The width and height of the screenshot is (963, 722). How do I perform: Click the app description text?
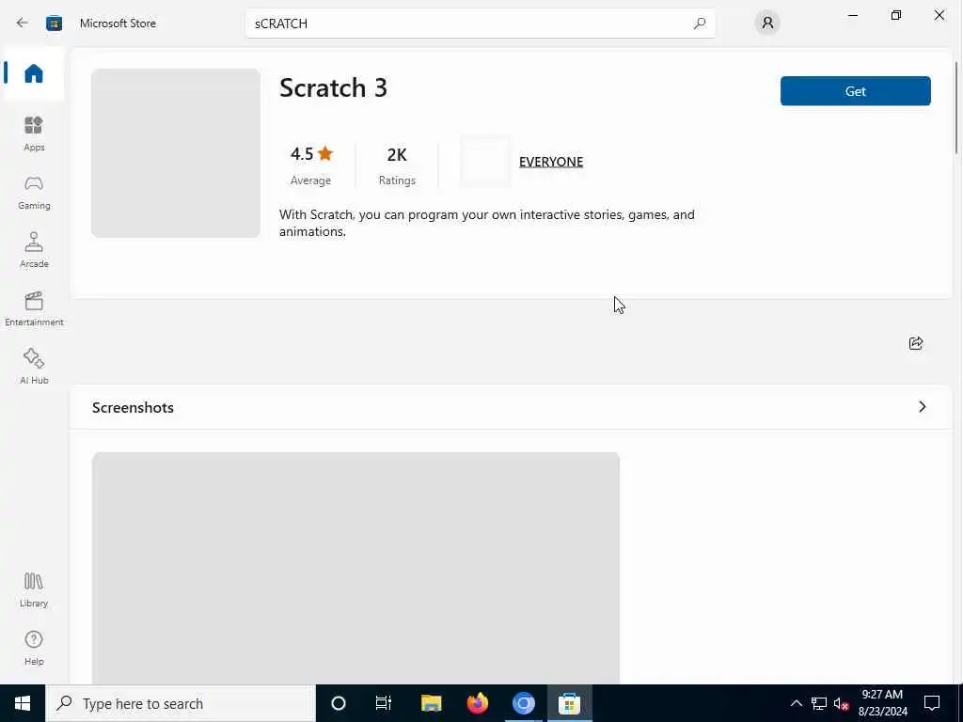[486, 223]
